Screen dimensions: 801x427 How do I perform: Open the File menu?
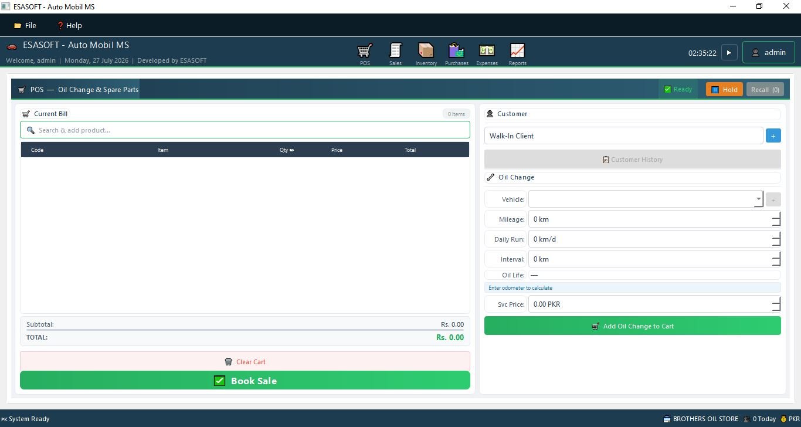tap(25, 25)
